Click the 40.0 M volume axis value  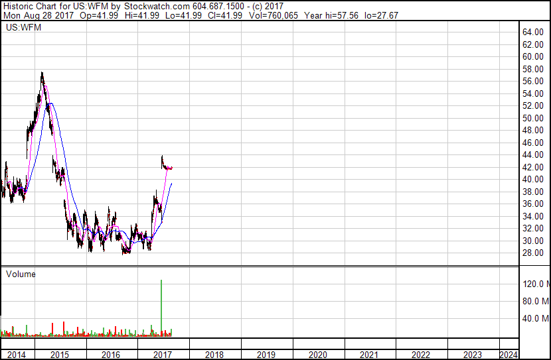coord(536,318)
